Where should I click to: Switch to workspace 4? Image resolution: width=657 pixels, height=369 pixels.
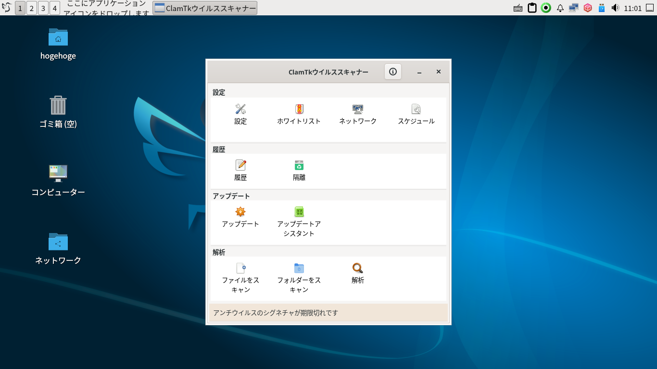[x=55, y=8]
